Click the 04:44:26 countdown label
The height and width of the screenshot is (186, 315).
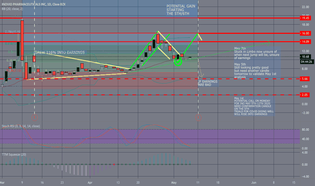point(307,62)
